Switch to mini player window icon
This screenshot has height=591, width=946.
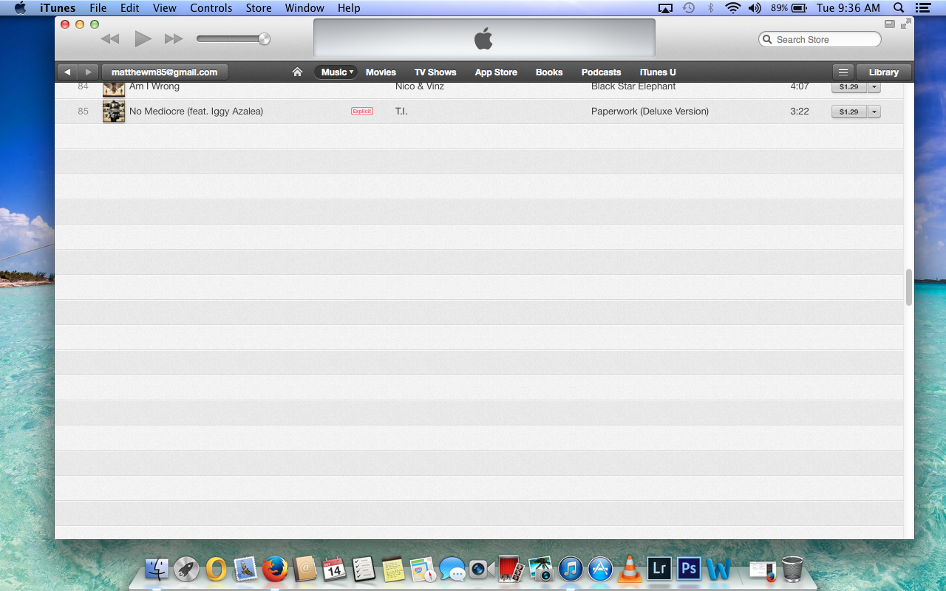tap(889, 24)
